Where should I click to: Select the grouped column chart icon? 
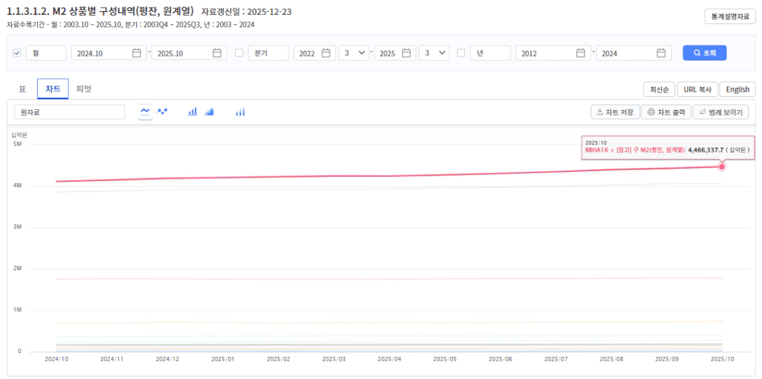[240, 112]
